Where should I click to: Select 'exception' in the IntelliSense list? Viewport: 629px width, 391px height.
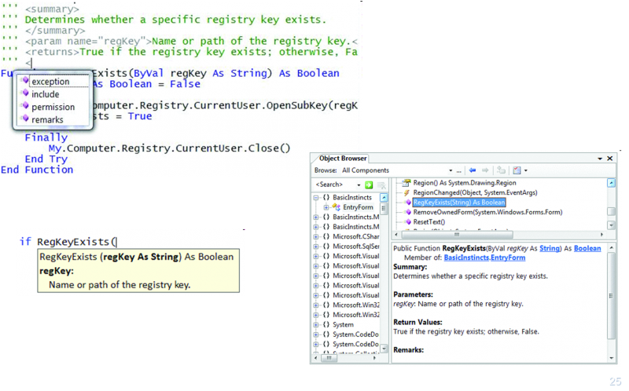point(50,81)
